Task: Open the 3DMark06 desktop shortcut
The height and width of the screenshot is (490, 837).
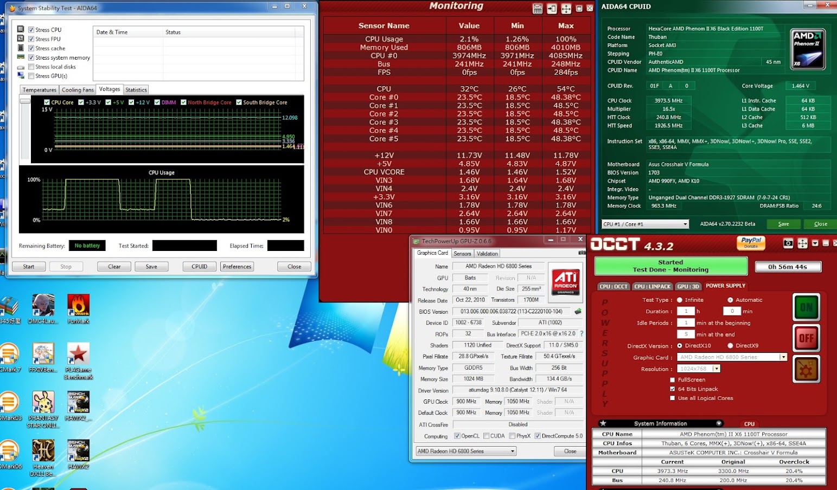Action: coord(9,454)
